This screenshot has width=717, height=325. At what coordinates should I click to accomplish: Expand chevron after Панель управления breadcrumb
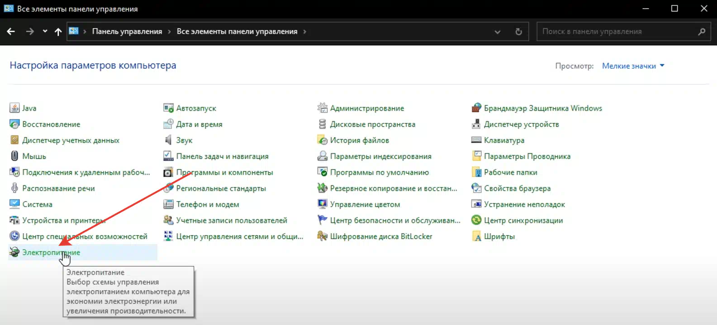pos(169,32)
